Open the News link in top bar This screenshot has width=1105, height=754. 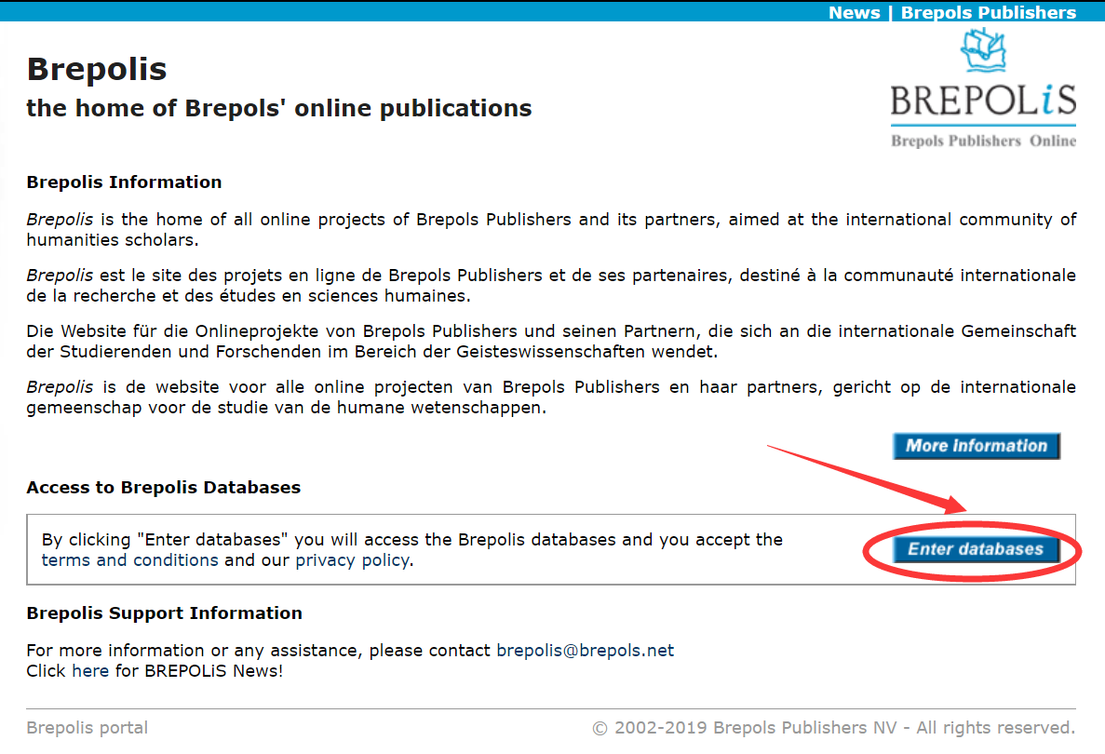pyautogui.click(x=854, y=12)
